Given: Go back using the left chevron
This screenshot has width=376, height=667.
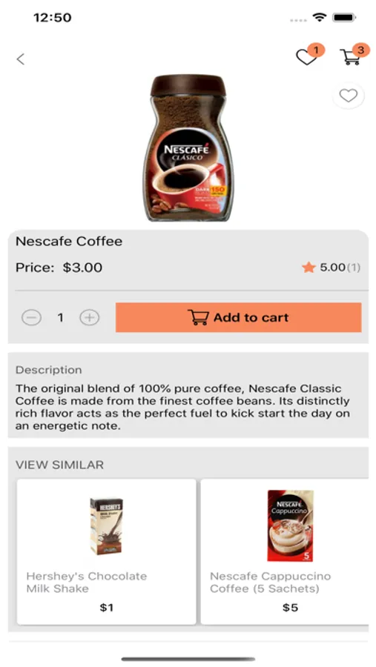Looking at the screenshot, I should click(x=21, y=59).
